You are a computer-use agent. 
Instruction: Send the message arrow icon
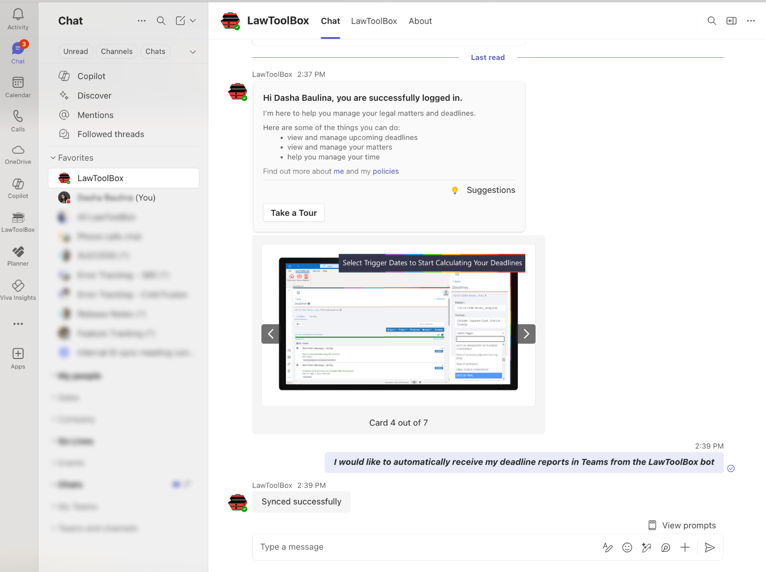pyautogui.click(x=710, y=547)
